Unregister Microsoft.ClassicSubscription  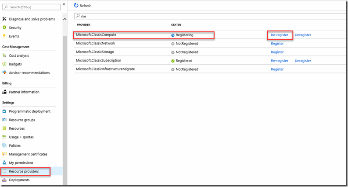pyautogui.click(x=303, y=61)
